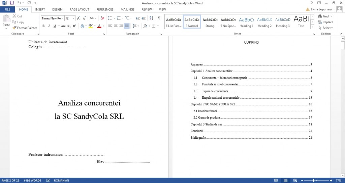Toggle Italic formatting
Screen dimensions: 345x183
point(49,26)
